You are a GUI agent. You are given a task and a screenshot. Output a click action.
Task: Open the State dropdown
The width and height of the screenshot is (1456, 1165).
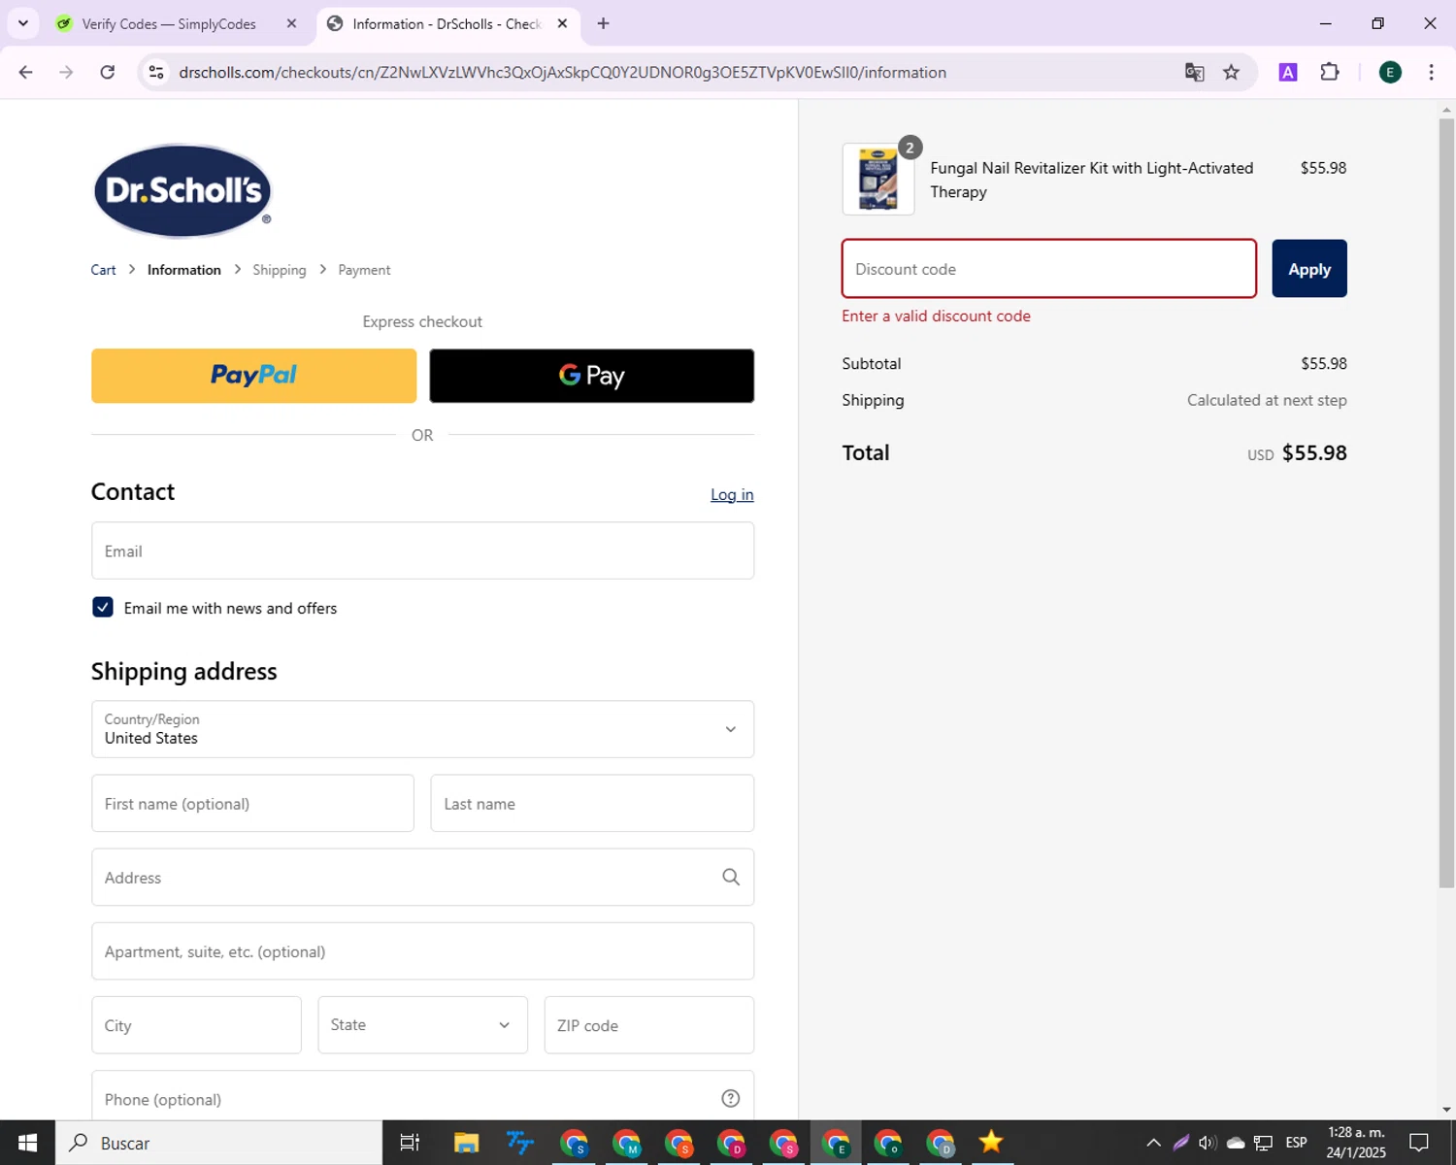coord(422,1025)
